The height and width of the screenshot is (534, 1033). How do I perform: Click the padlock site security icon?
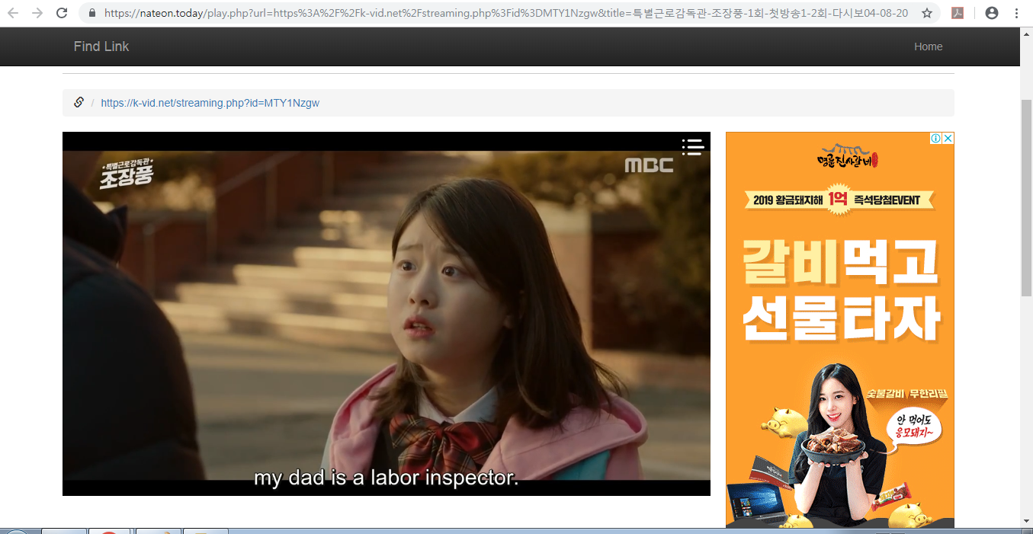[93, 13]
